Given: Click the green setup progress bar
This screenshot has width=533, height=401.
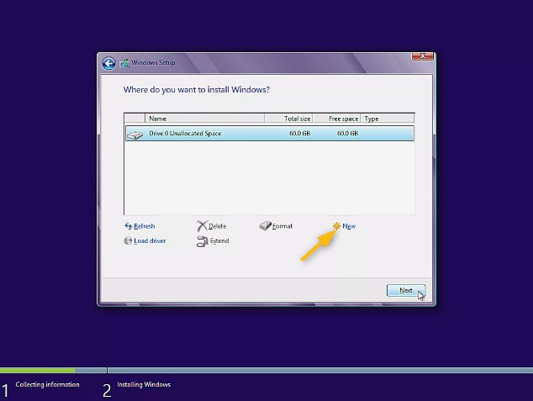Looking at the screenshot, I should click(37, 370).
